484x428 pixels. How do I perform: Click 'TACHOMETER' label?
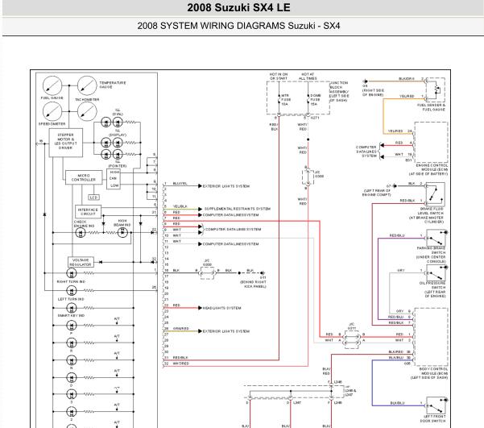point(87,99)
